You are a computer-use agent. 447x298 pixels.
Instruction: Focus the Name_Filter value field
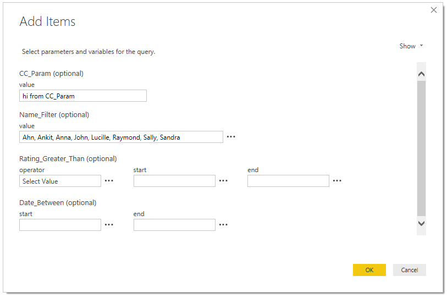pos(121,137)
